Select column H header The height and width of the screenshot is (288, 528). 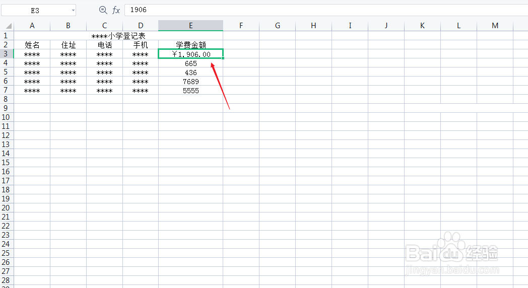click(313, 26)
